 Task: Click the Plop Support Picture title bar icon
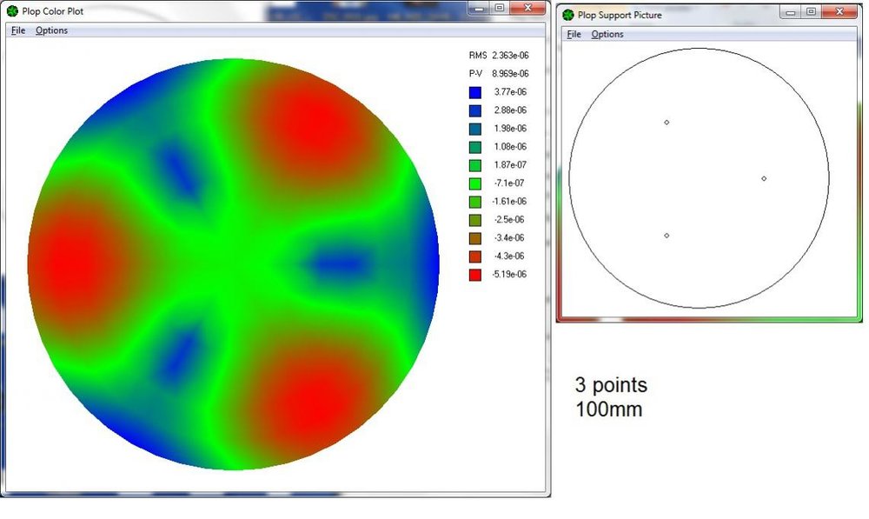click(x=568, y=15)
